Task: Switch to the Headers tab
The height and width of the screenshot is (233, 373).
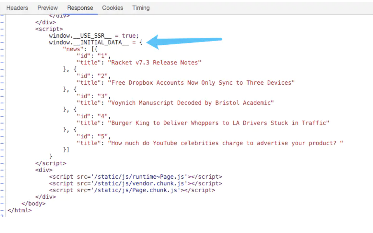Action: tap(17, 8)
